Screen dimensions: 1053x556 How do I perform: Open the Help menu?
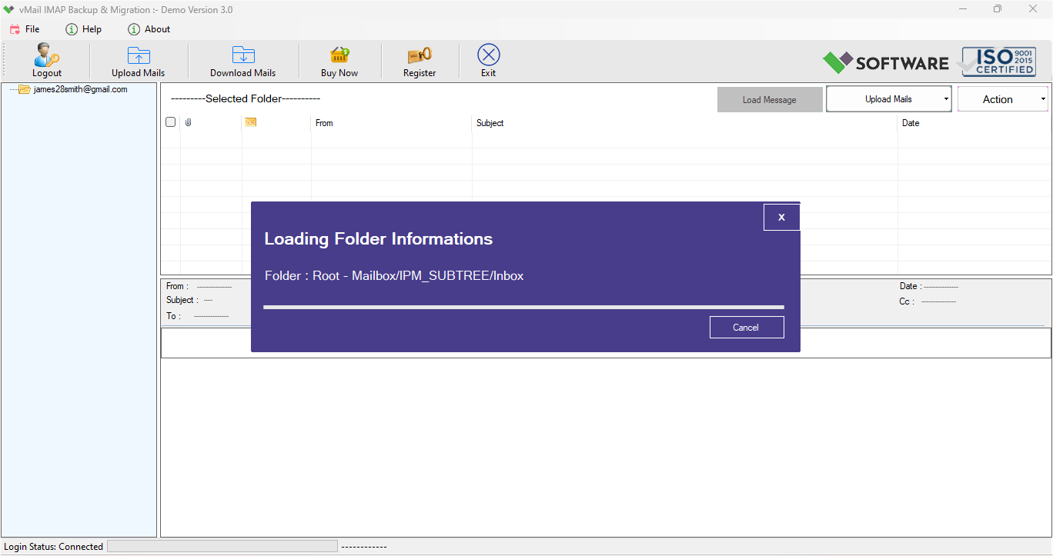coord(84,29)
